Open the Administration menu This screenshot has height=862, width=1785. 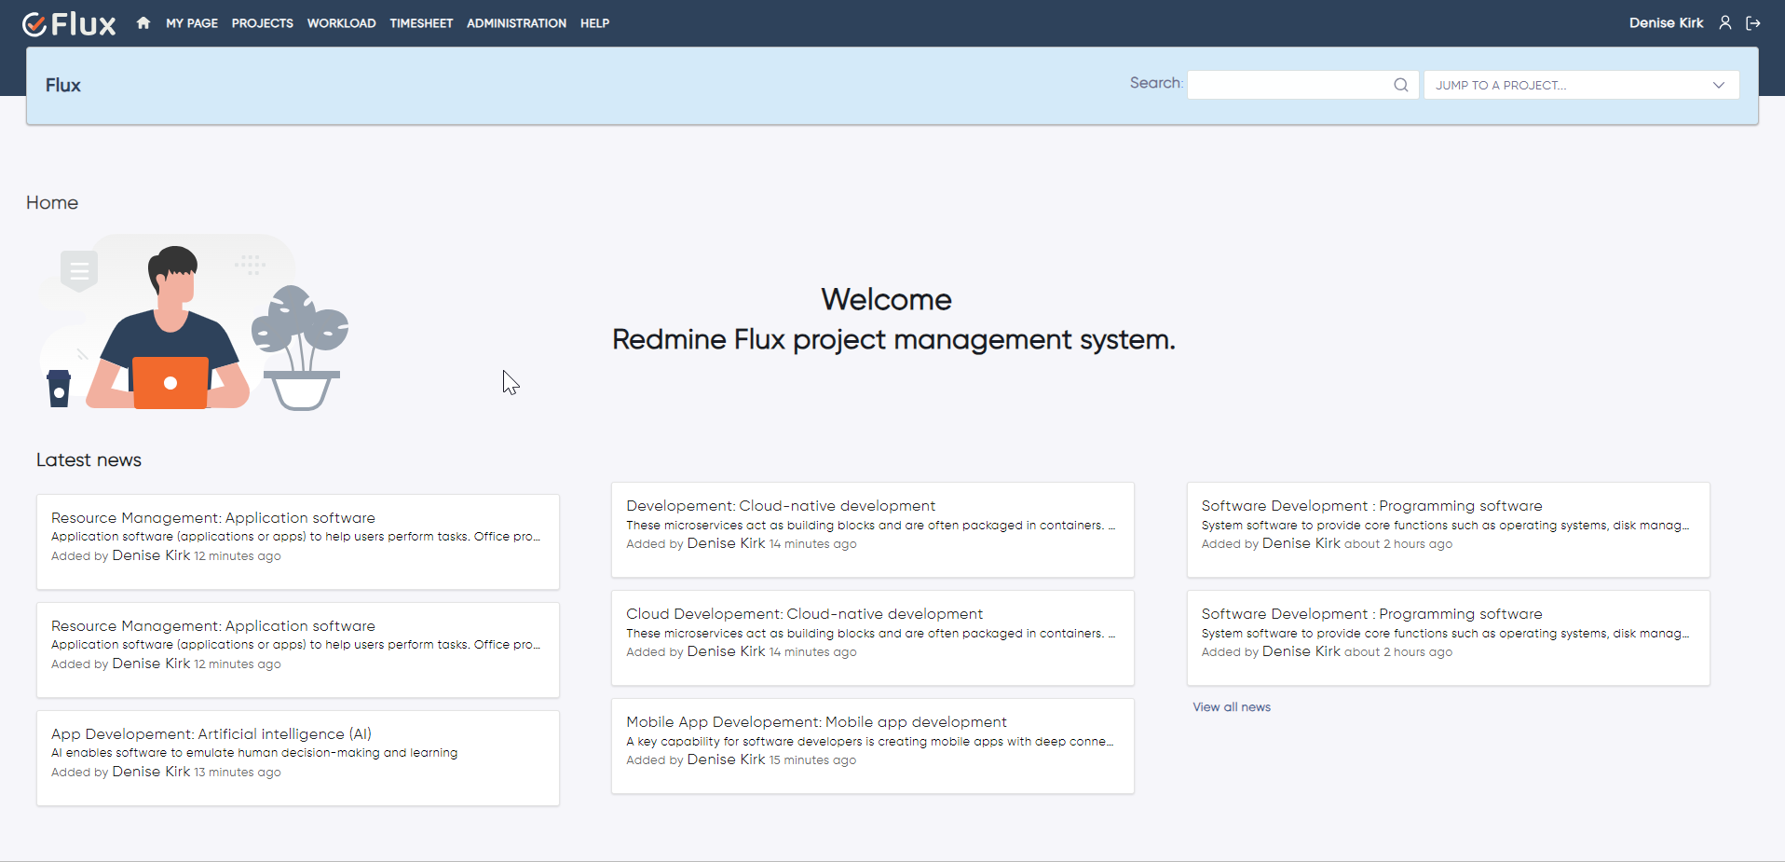point(516,23)
